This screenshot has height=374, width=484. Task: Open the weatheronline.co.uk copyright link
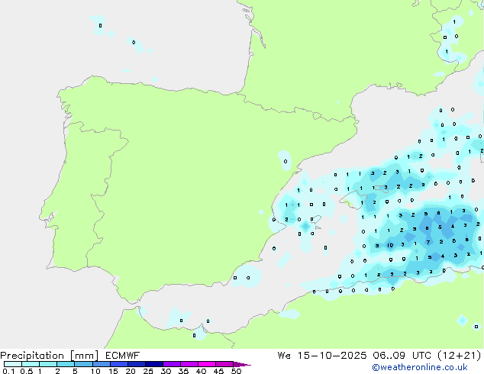coord(420,367)
